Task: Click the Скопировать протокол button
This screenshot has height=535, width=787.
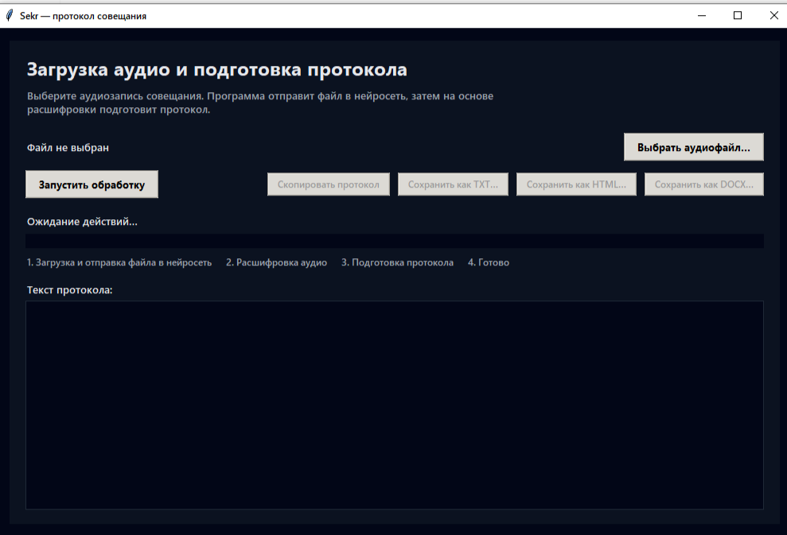Action: [x=328, y=184]
